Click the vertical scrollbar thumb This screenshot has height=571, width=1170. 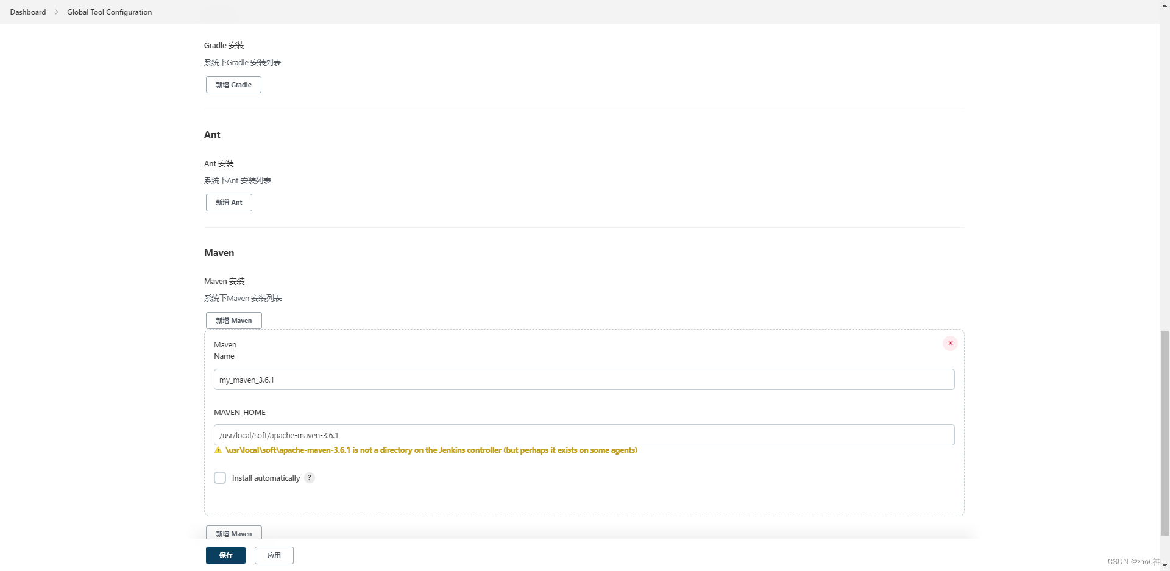click(1165, 433)
